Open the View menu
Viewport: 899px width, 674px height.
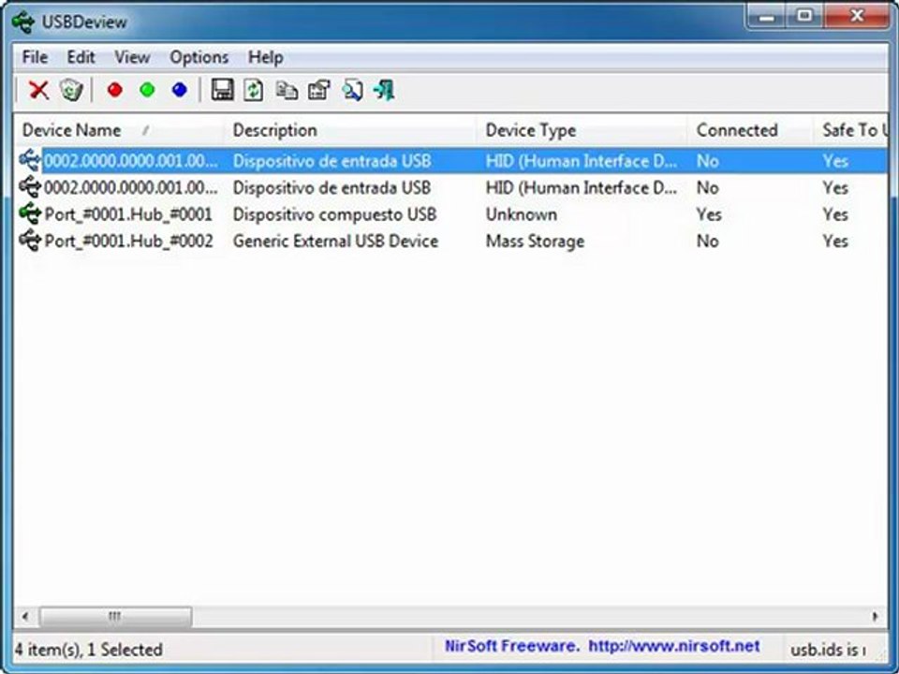(132, 57)
